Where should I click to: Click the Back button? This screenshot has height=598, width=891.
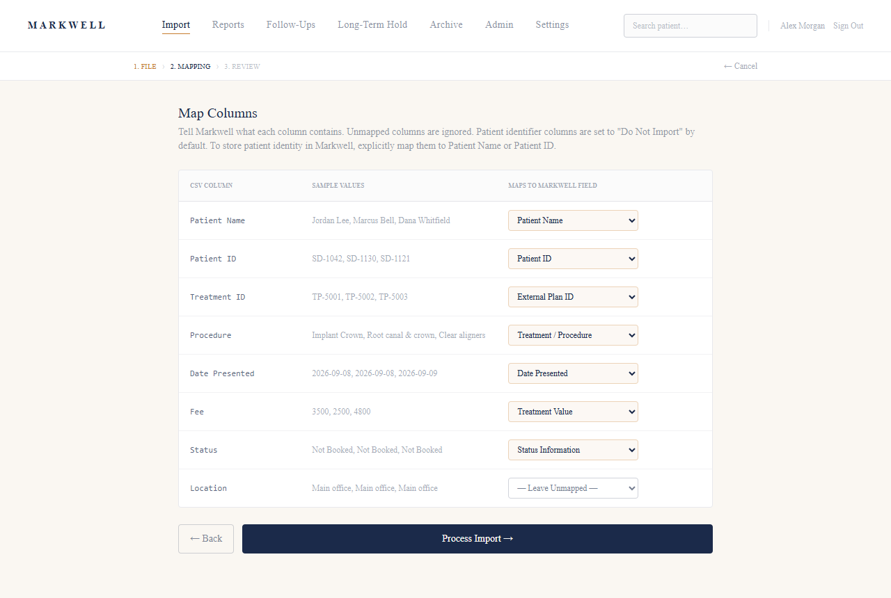click(x=206, y=539)
